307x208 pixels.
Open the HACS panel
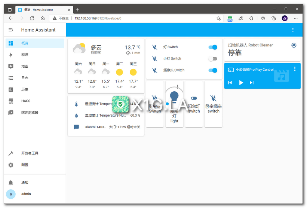[25, 101]
